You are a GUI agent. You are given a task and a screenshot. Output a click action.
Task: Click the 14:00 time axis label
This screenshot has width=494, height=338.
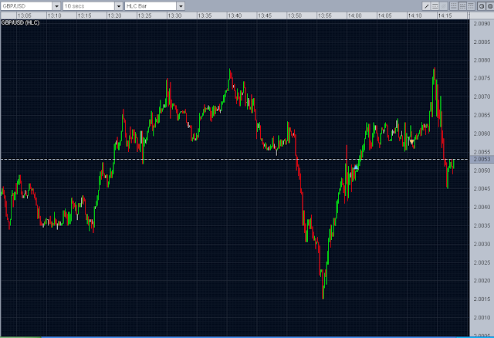pyautogui.click(x=354, y=15)
